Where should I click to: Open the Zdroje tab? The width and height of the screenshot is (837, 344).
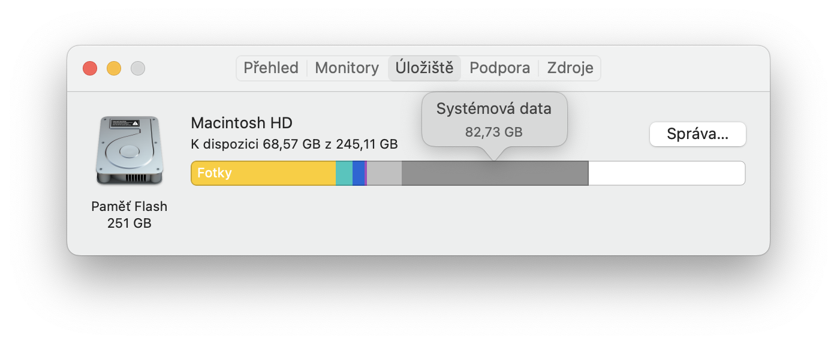coord(570,68)
